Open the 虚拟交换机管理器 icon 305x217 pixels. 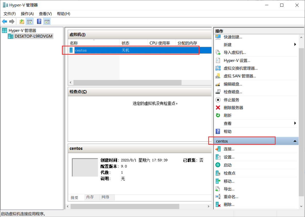tap(218, 68)
